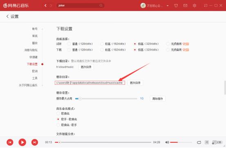Choose 歌曲名 - 歌手 naming format

coord(58,125)
